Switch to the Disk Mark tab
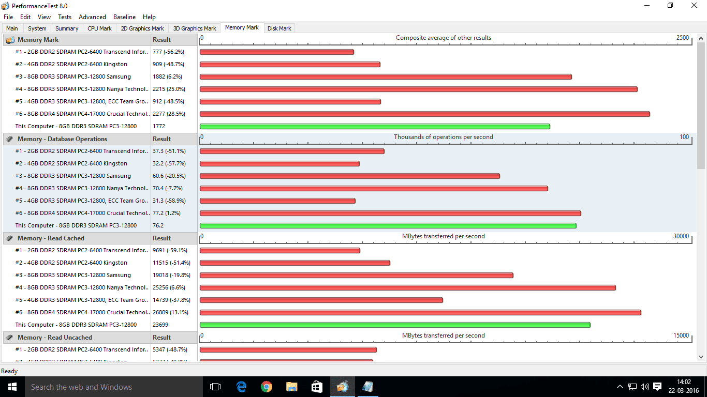The height and width of the screenshot is (397, 707). (279, 28)
